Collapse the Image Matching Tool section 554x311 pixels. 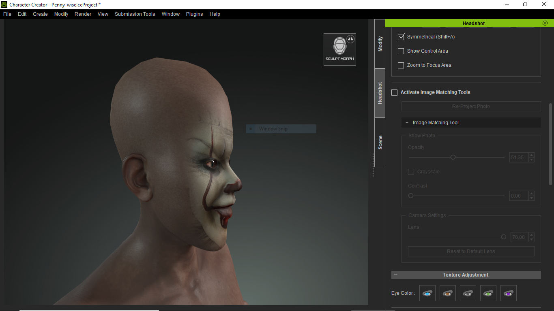pyautogui.click(x=407, y=122)
